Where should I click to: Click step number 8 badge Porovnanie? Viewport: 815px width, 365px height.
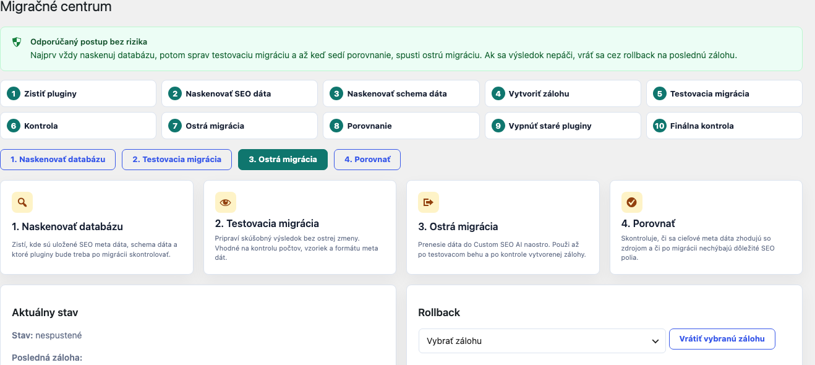(336, 126)
